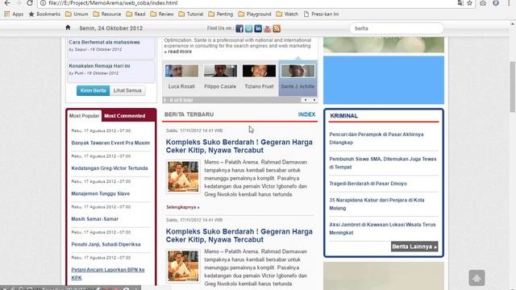Viewport: 516px width, 290px height.
Task: Open the Tutorial bookmarks folder
Action: click(191, 14)
